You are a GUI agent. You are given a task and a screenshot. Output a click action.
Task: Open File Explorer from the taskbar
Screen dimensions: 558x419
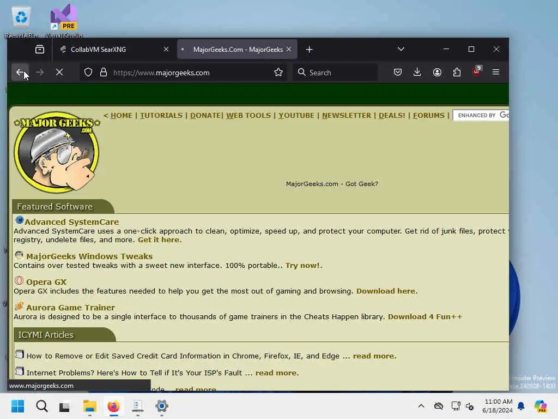(90, 406)
